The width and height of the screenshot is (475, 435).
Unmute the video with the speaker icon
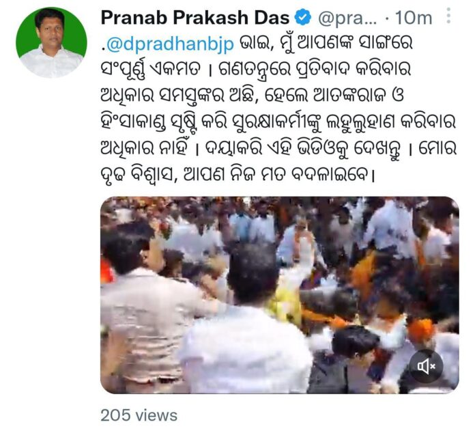[427, 366]
